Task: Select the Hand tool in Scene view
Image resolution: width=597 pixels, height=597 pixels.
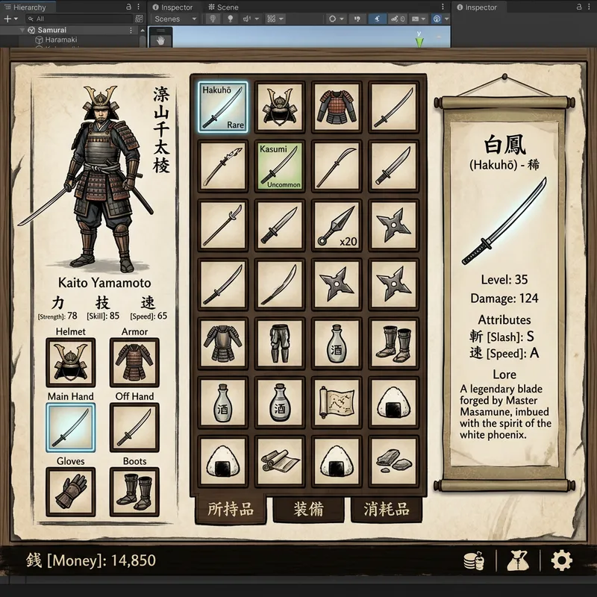Action: (160, 40)
